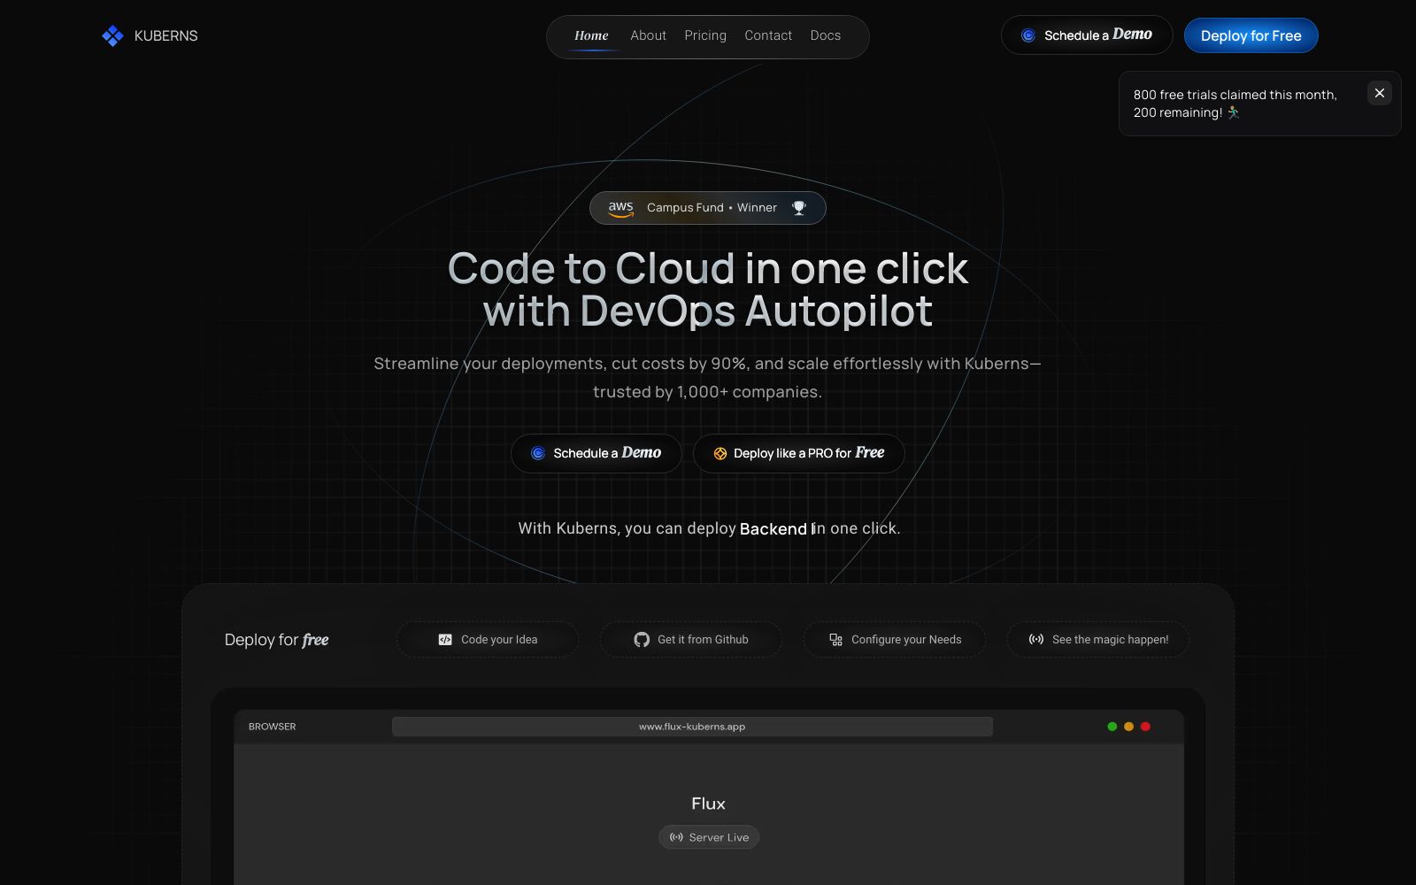Click the animated Backend word
This screenshot has width=1416, height=885.
point(773,528)
